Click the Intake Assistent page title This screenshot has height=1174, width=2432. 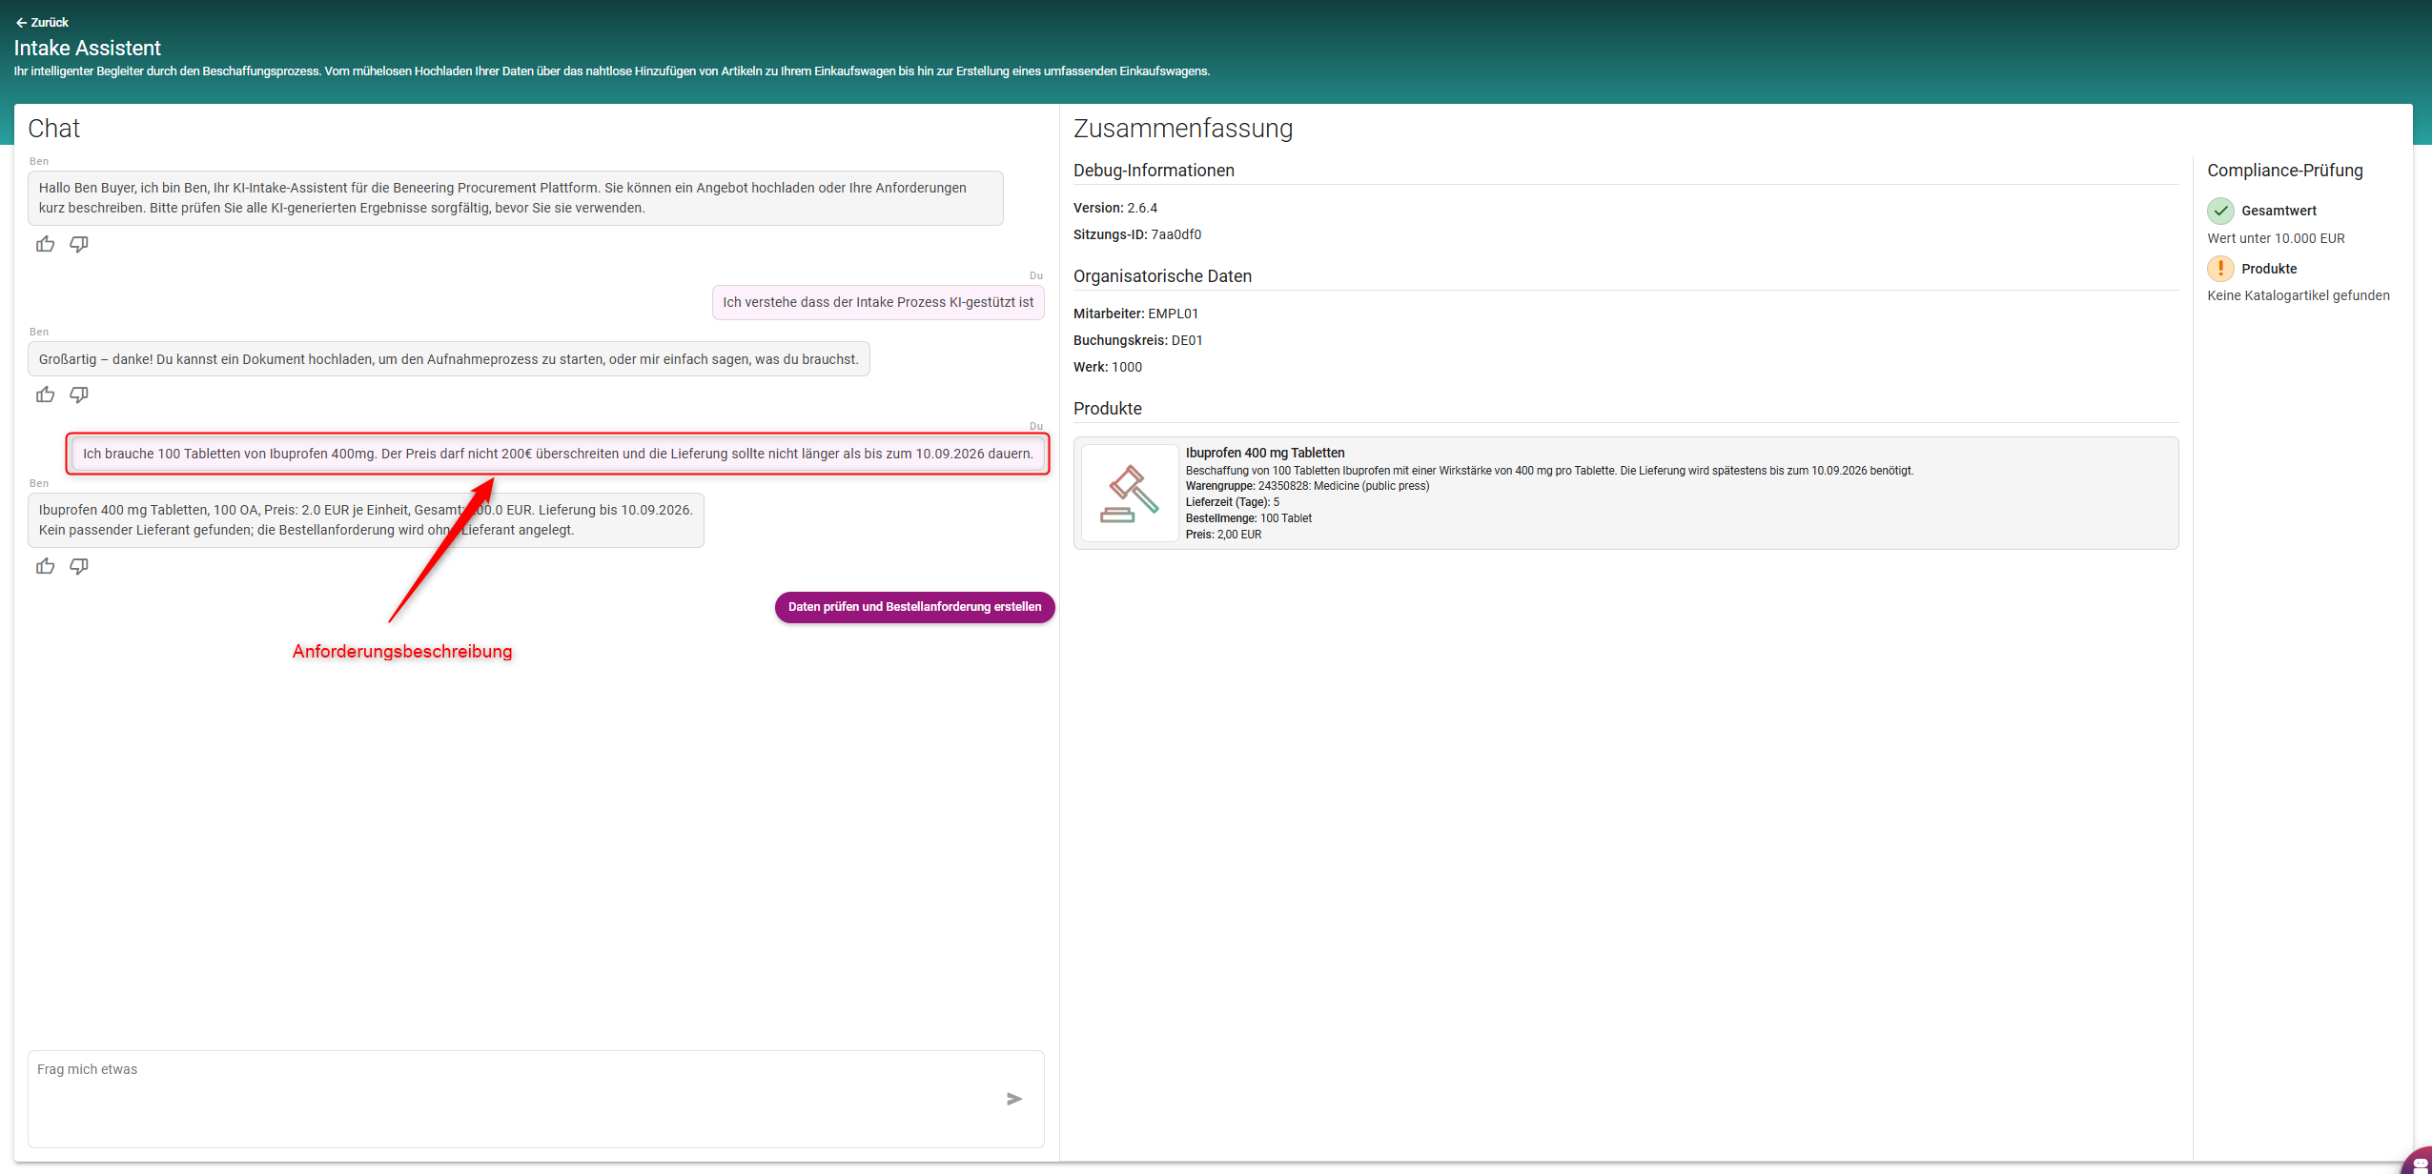(88, 48)
